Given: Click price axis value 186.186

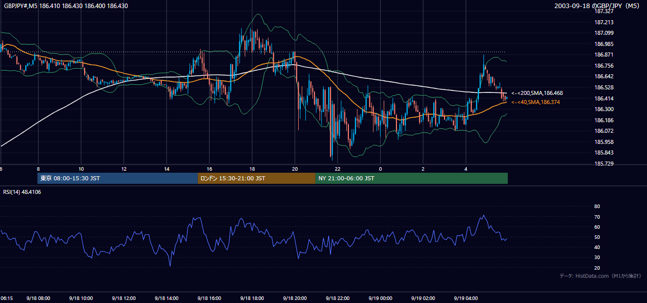Looking at the screenshot, I should 603,120.
